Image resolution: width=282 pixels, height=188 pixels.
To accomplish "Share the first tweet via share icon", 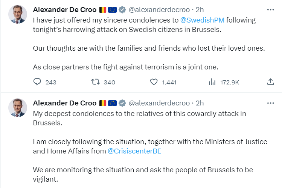I will 270,82.
